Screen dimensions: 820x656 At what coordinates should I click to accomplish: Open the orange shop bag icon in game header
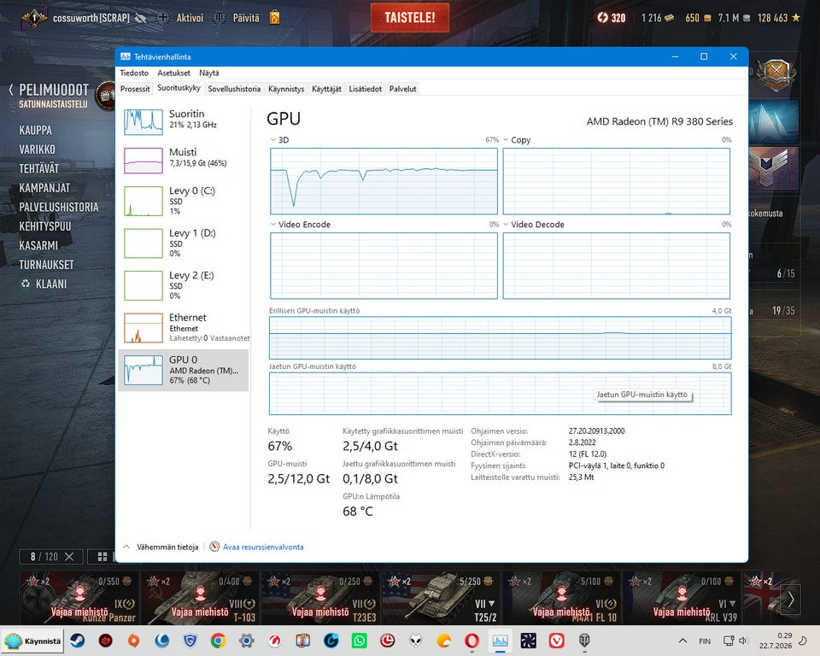click(274, 18)
